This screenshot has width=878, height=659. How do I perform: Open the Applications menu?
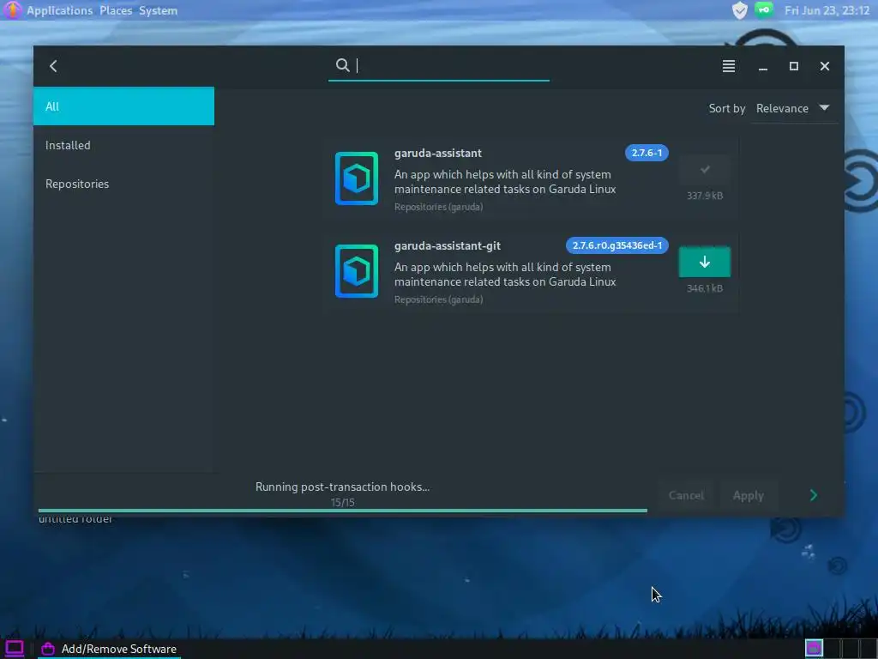pyautogui.click(x=59, y=10)
